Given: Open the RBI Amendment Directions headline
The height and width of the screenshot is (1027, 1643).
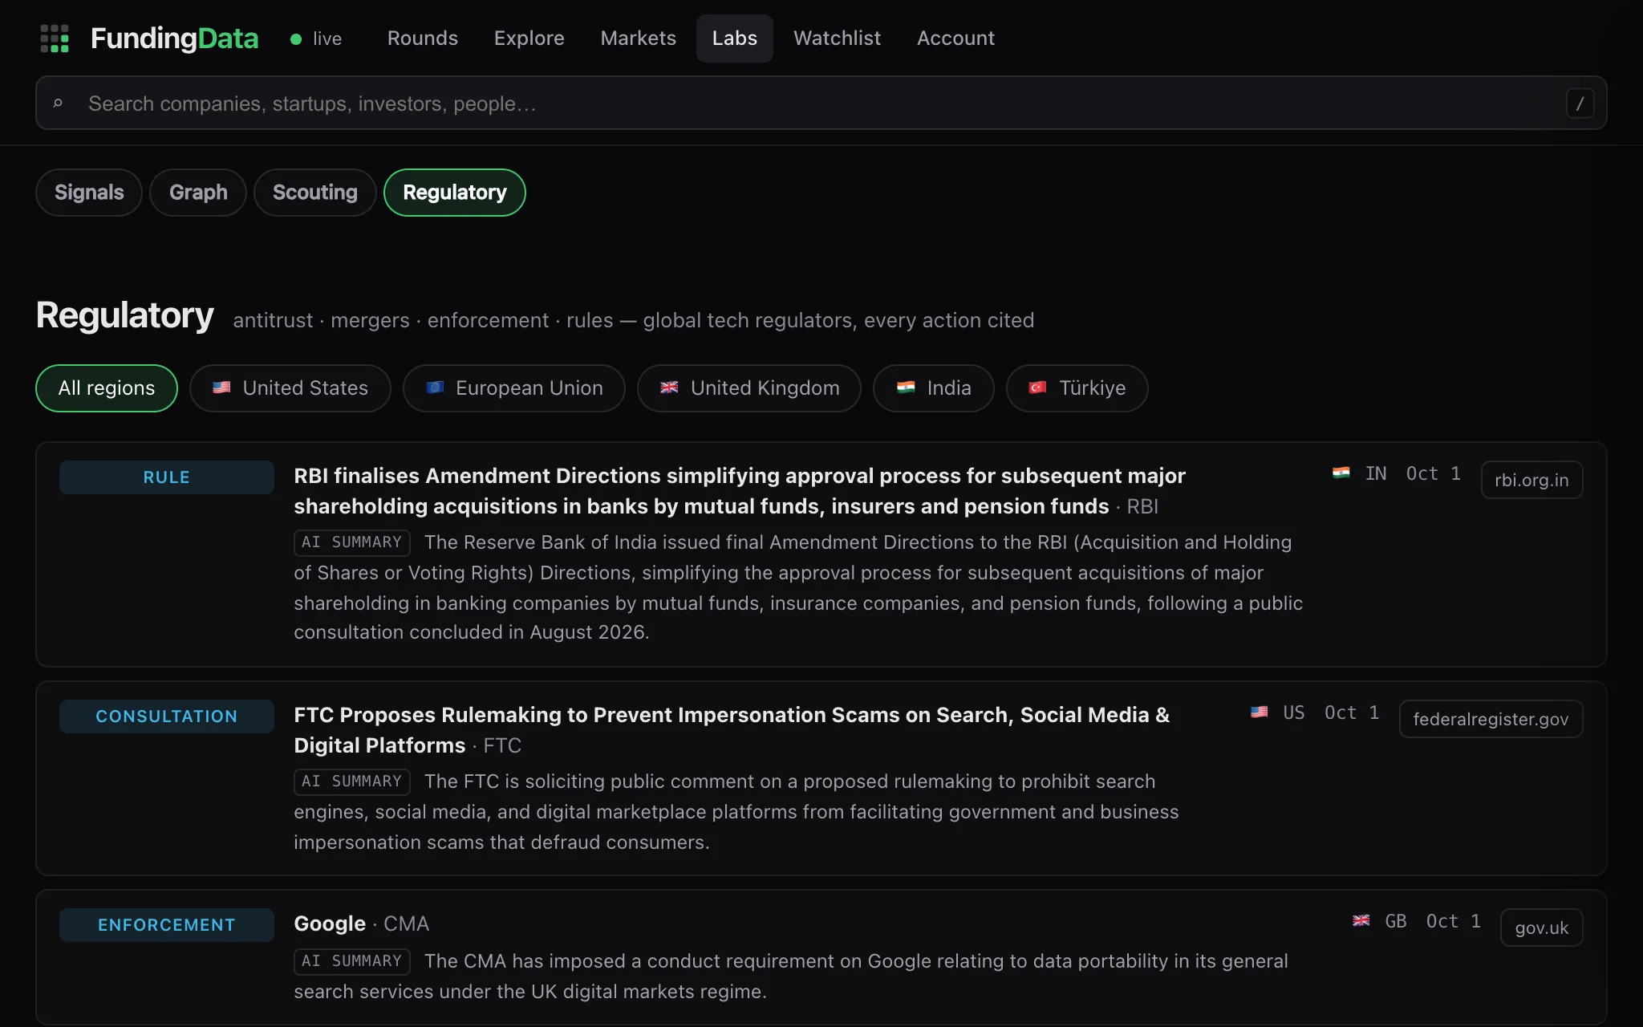Looking at the screenshot, I should click(x=739, y=491).
